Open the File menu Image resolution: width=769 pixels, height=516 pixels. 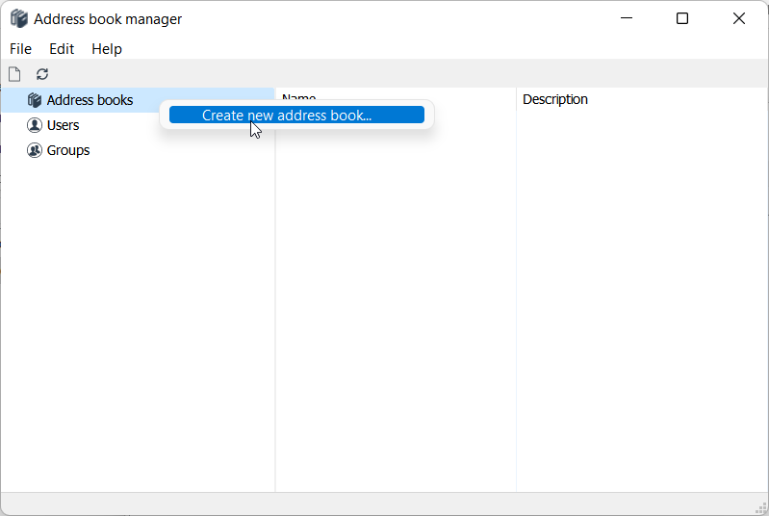pyautogui.click(x=20, y=49)
